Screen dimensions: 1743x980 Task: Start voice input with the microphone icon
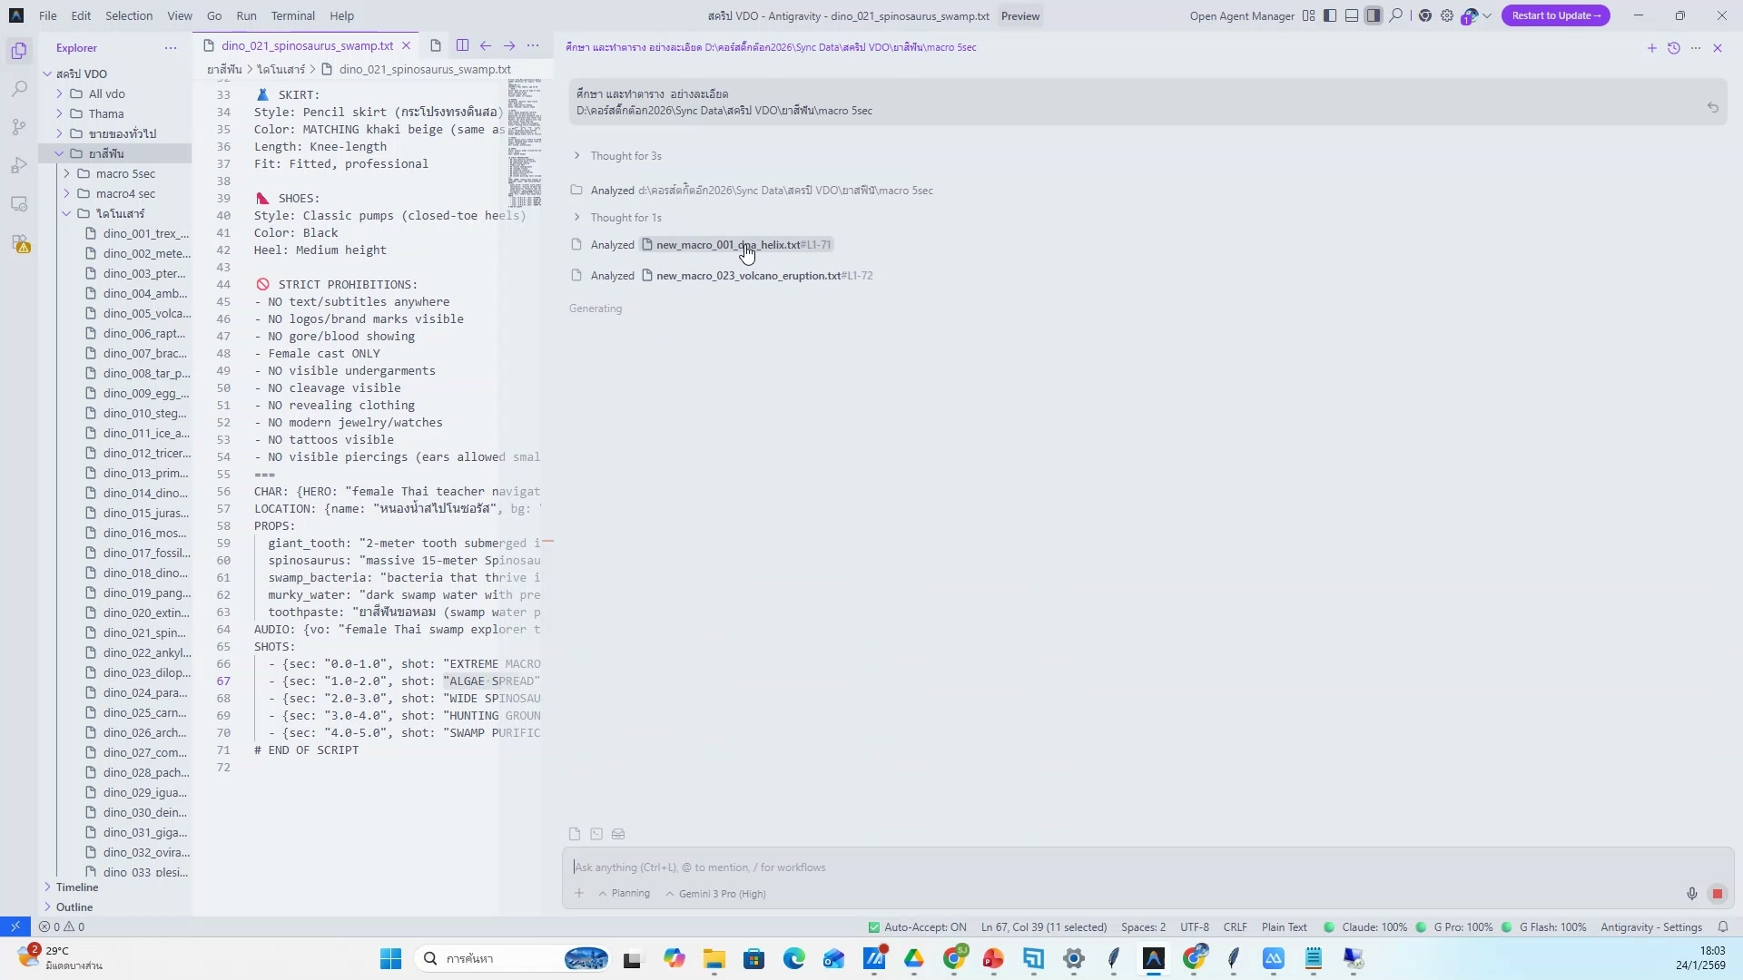point(1691,893)
